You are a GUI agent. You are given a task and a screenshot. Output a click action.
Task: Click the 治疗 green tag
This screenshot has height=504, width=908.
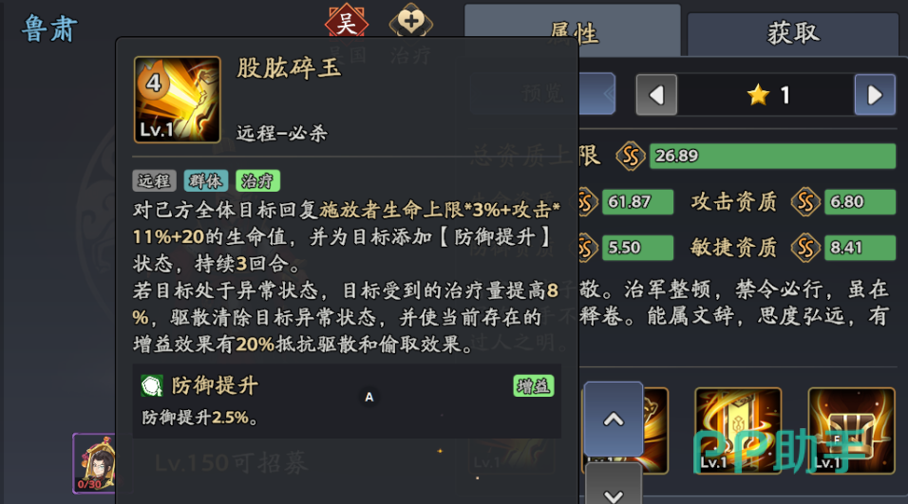[x=257, y=181]
